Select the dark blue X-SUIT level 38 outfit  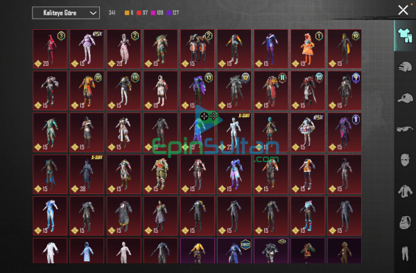[x=87, y=174]
